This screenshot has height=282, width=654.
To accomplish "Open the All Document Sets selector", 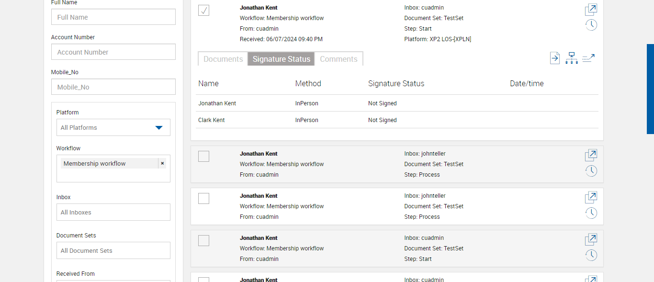I will (x=113, y=250).
